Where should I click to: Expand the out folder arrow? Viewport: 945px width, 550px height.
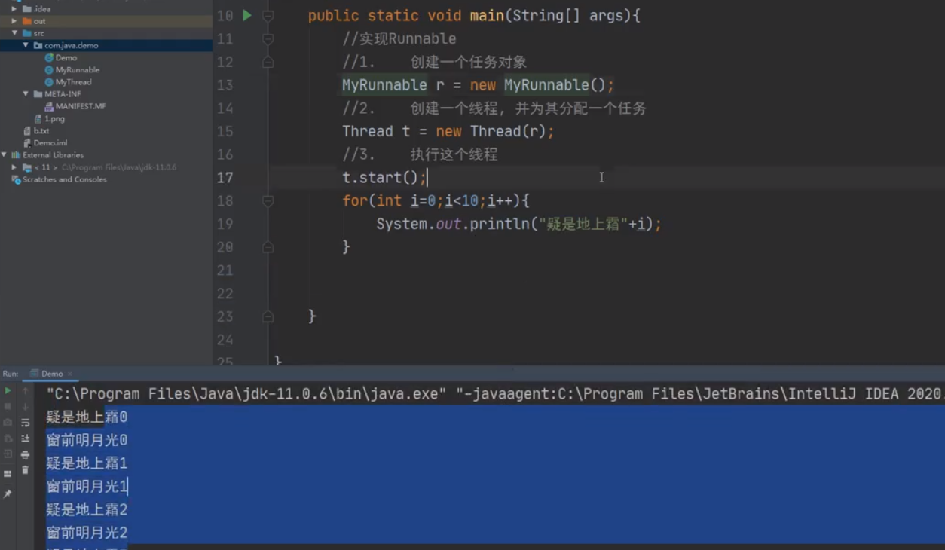coord(14,21)
